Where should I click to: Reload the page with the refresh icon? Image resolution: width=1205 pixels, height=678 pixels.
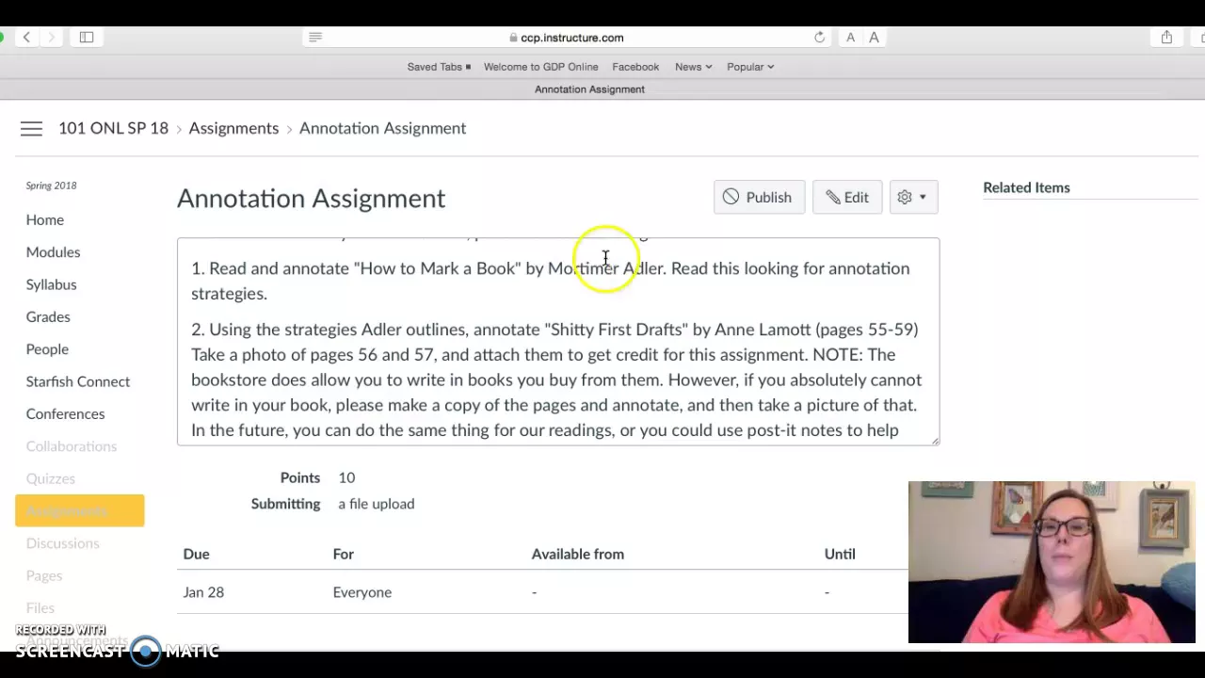(x=819, y=38)
